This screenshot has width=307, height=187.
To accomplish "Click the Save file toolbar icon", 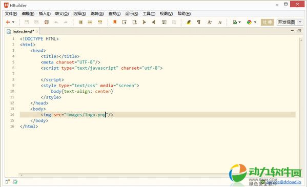I will [x=27, y=22].
